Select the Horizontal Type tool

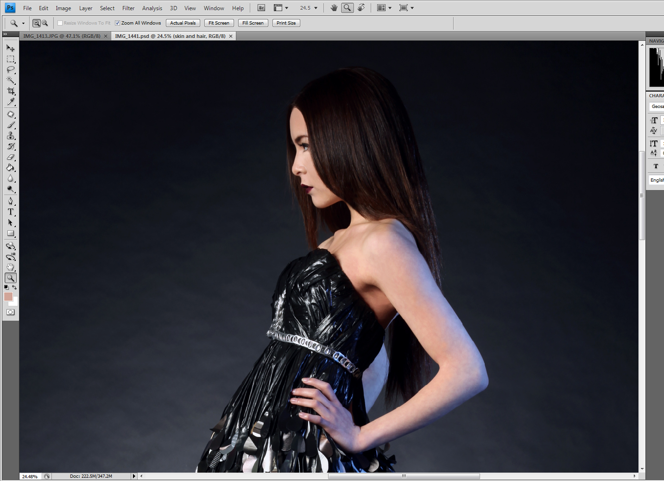click(10, 212)
